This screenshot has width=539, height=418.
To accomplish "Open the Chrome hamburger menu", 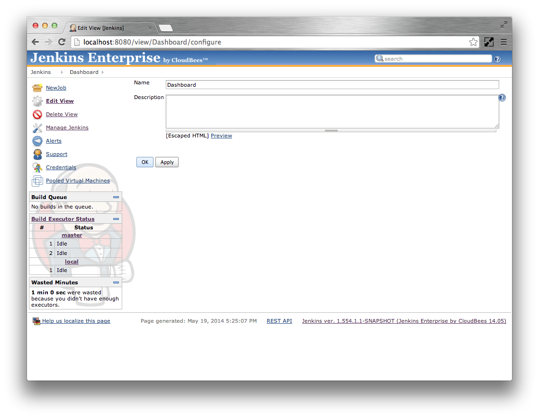I will click(503, 42).
